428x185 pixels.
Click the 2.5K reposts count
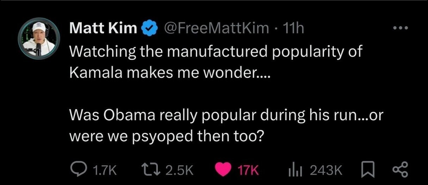(x=180, y=171)
